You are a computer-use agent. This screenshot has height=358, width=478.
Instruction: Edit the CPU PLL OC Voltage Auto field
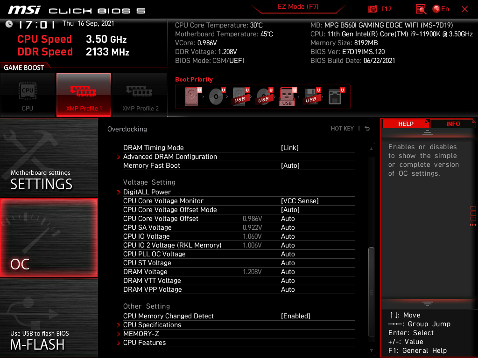coord(288,254)
